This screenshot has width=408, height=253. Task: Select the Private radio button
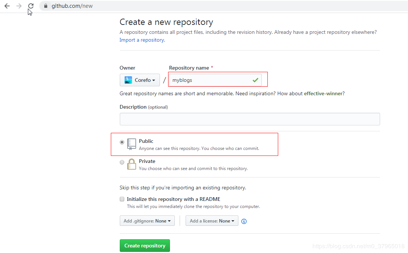(x=122, y=162)
